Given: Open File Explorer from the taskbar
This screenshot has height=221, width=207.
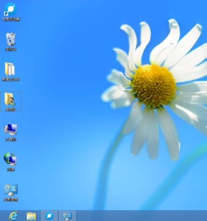Looking at the screenshot, I should click(x=31, y=216).
